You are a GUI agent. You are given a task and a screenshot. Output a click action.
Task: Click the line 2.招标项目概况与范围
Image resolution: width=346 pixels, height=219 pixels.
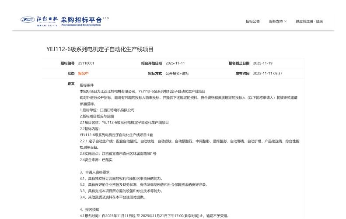coord(97,116)
